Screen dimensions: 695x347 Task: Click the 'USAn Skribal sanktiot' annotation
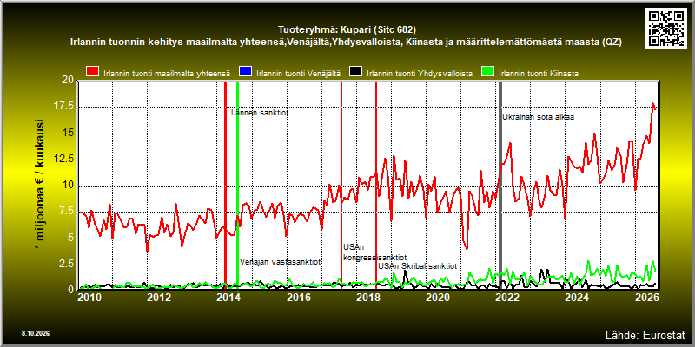point(418,266)
